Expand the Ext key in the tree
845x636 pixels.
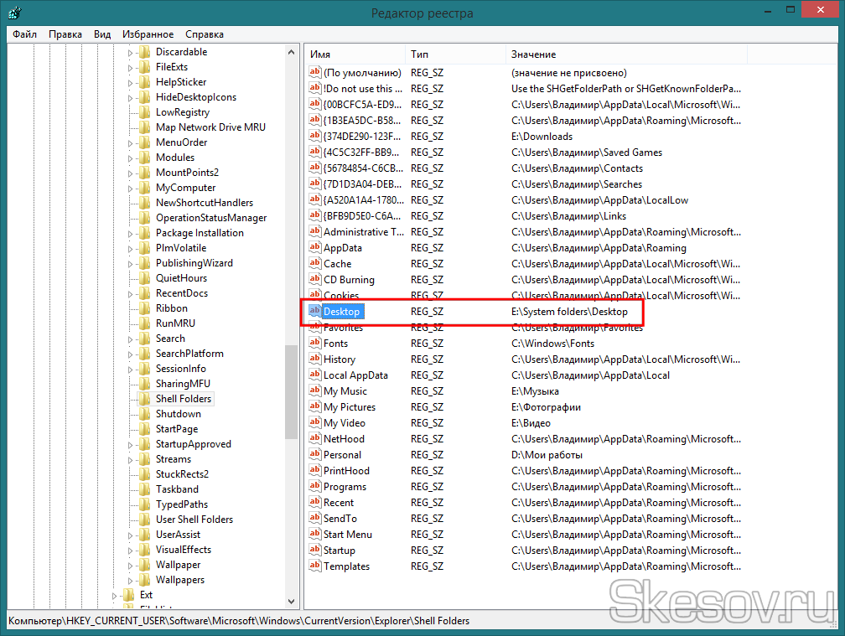pos(114,595)
